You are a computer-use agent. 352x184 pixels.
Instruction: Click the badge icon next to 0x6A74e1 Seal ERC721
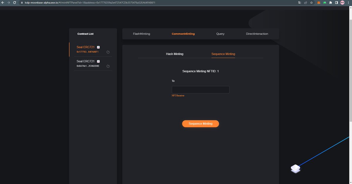98,61
